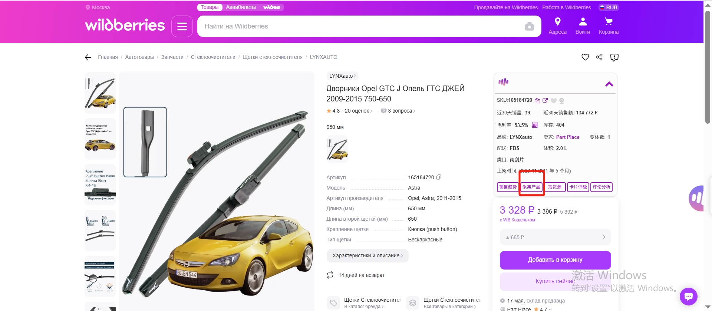Select the Крепление Push Button thumbnail
The height and width of the screenshot is (311, 712).
(x=100, y=185)
